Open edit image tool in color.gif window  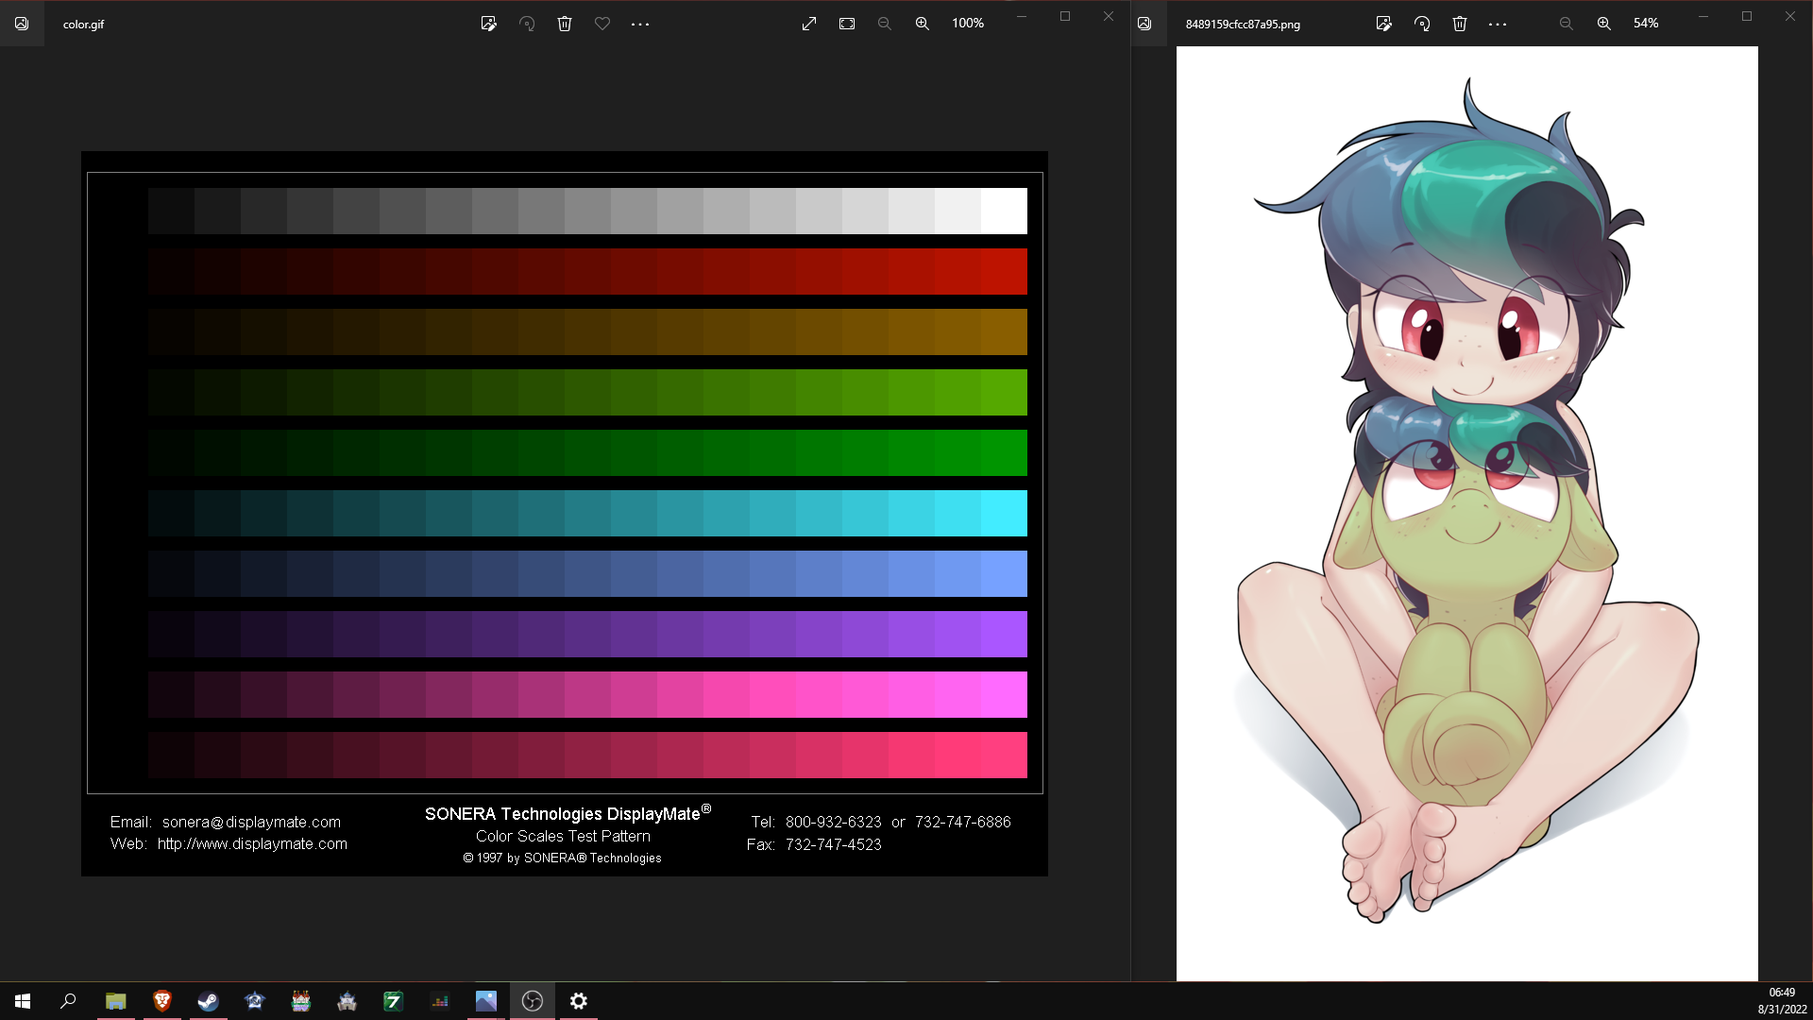pyautogui.click(x=488, y=24)
